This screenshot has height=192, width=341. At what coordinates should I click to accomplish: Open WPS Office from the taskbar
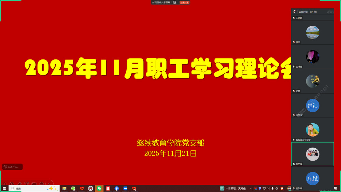click(x=82, y=188)
